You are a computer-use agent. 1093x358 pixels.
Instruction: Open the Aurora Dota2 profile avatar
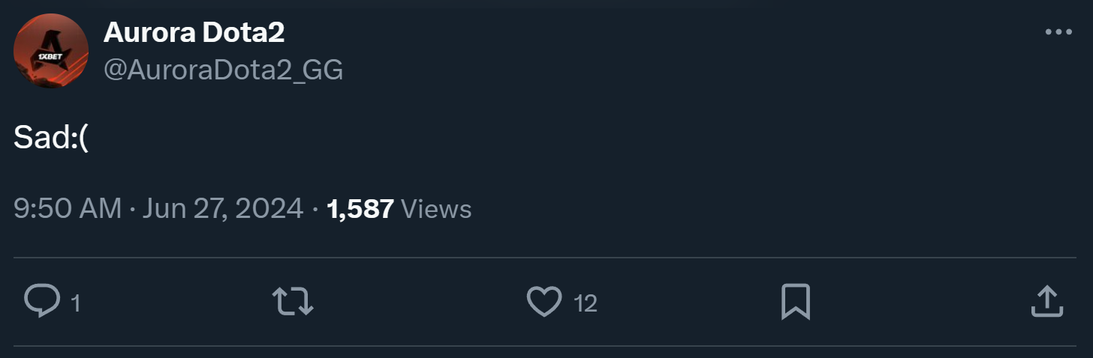(51, 51)
